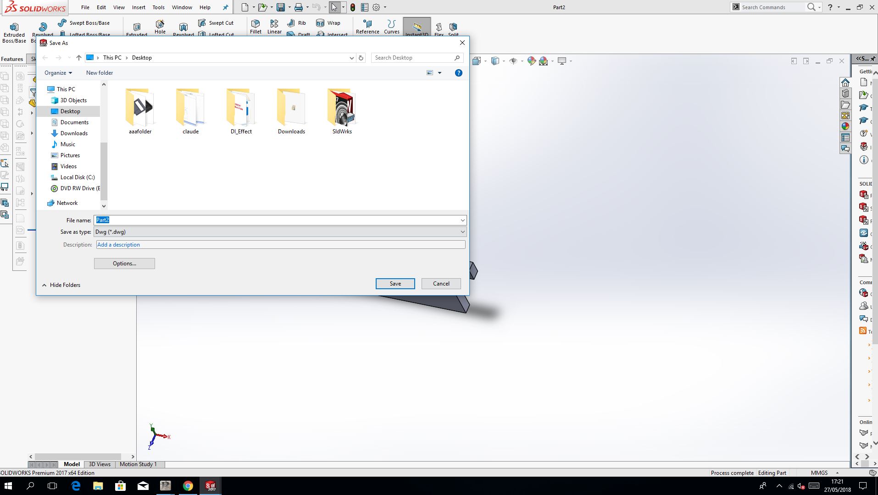Select Documents in the navigation pane
Screen dimensions: 878x495
click(74, 122)
